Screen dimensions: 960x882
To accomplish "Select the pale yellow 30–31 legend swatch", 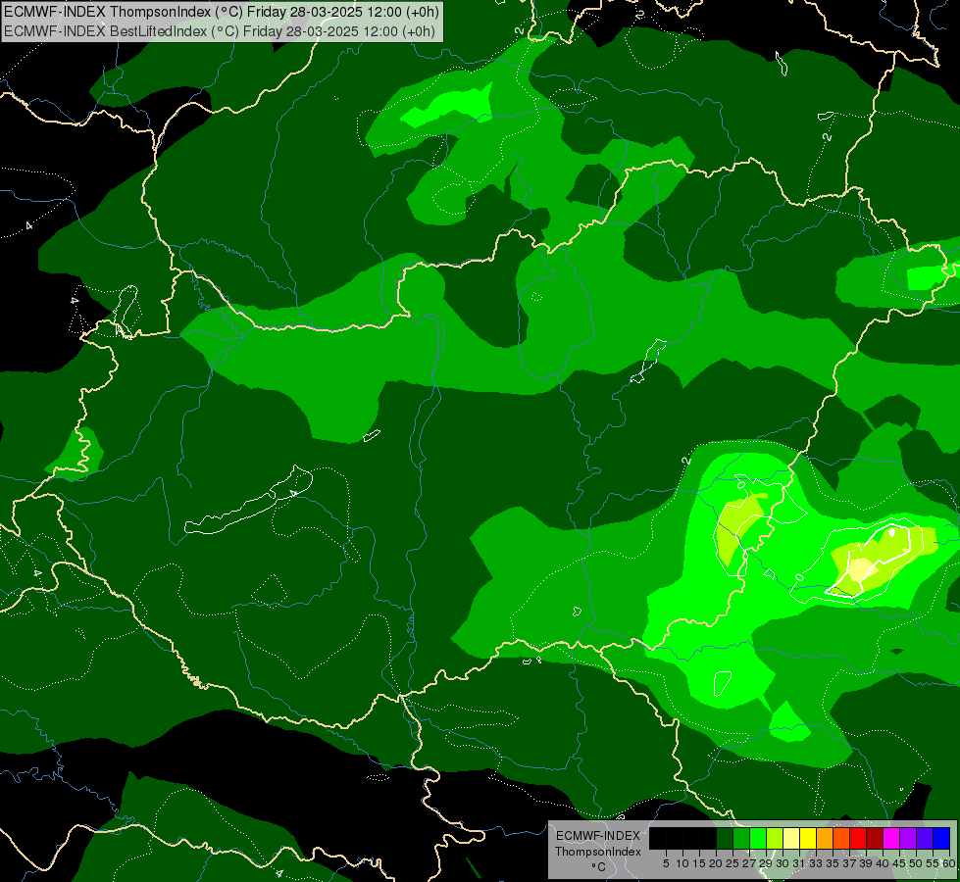I will tap(791, 838).
